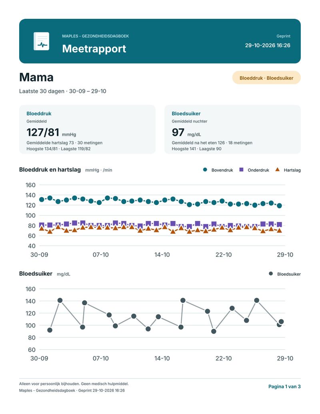The height and width of the screenshot is (414, 320).
Task: Click the MAPLES - GEZONDHEIDSDAGBOEK header label
Action: pyautogui.click(x=95, y=36)
